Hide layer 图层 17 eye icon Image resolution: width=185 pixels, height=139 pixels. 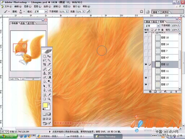(146, 84)
